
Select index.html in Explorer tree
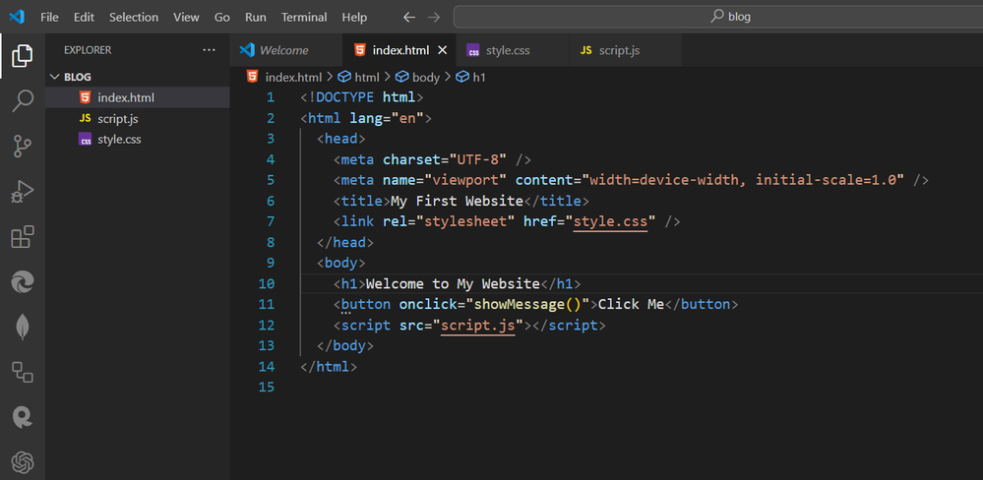point(138,97)
